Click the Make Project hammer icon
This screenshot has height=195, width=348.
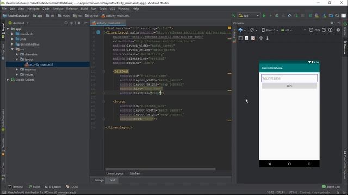[x=233, y=16]
